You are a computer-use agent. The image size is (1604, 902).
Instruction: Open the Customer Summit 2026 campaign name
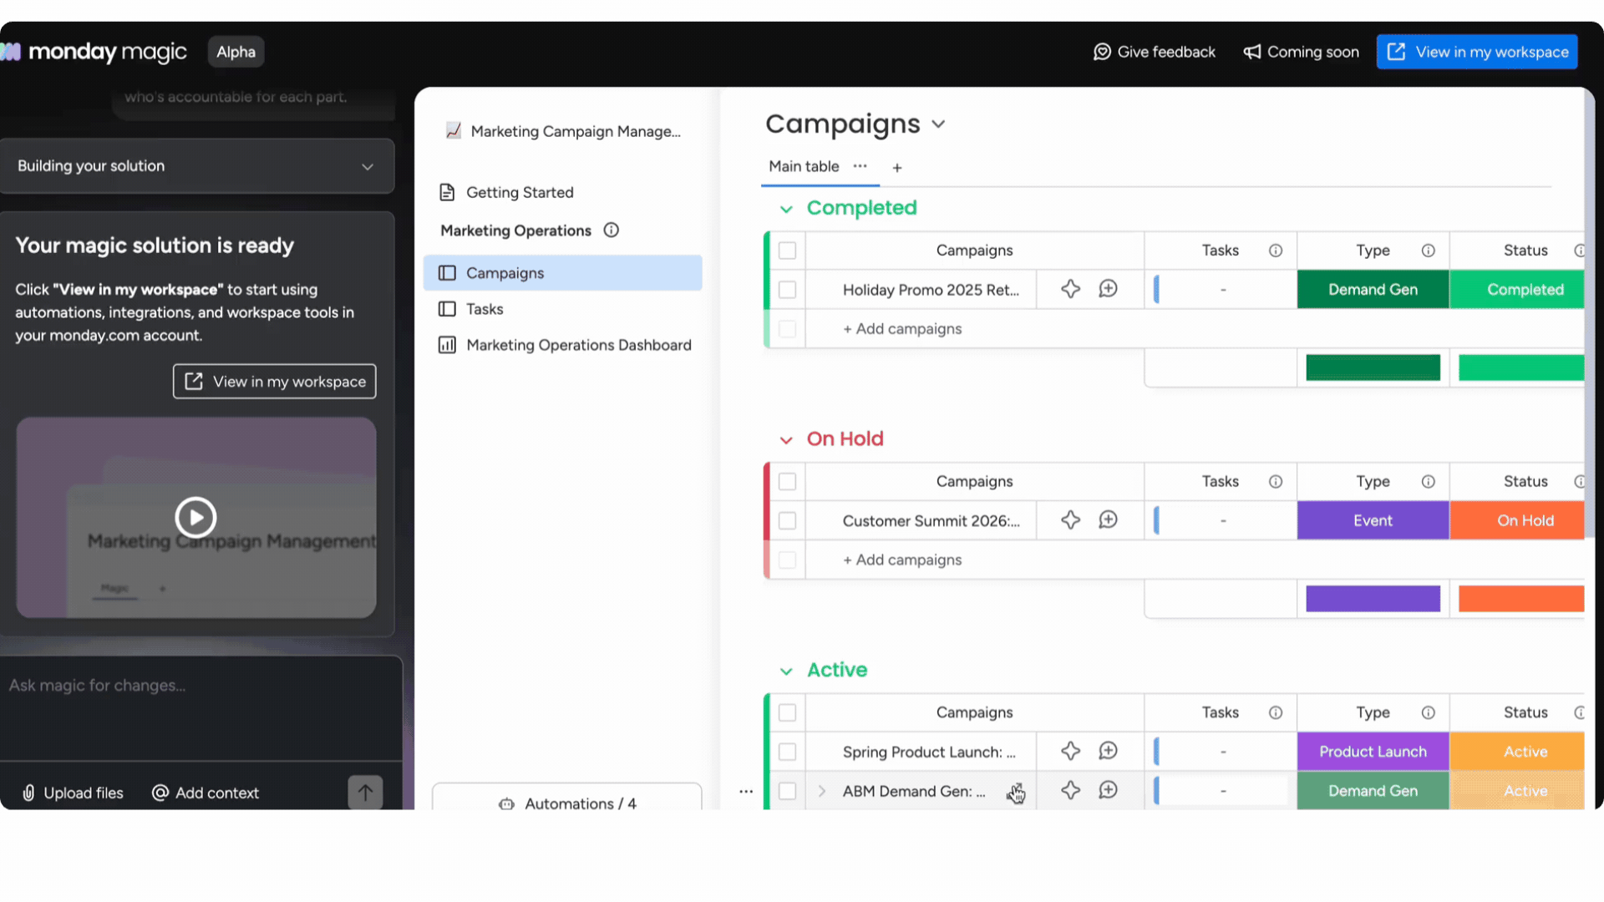(931, 521)
